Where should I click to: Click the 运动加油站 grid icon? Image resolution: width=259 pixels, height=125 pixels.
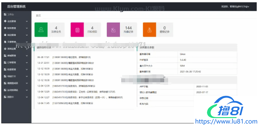(x=5, y=90)
